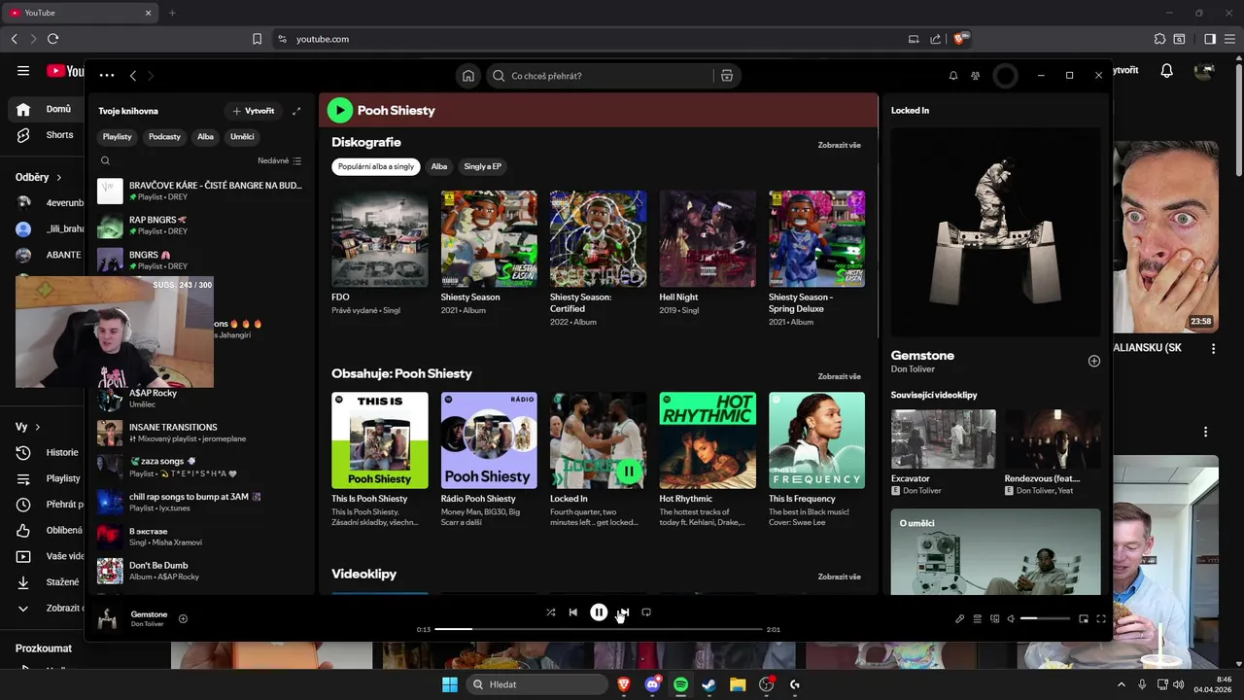The width and height of the screenshot is (1244, 700).
Task: Open BRAVČOVE KÁRE playlist in library
Action: point(200,191)
